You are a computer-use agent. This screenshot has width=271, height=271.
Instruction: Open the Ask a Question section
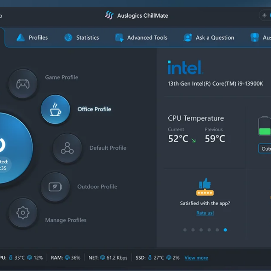(209, 38)
